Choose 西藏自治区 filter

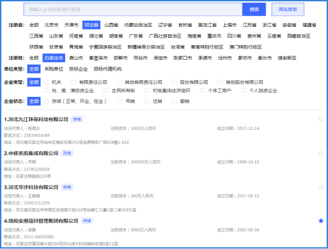[298, 36]
